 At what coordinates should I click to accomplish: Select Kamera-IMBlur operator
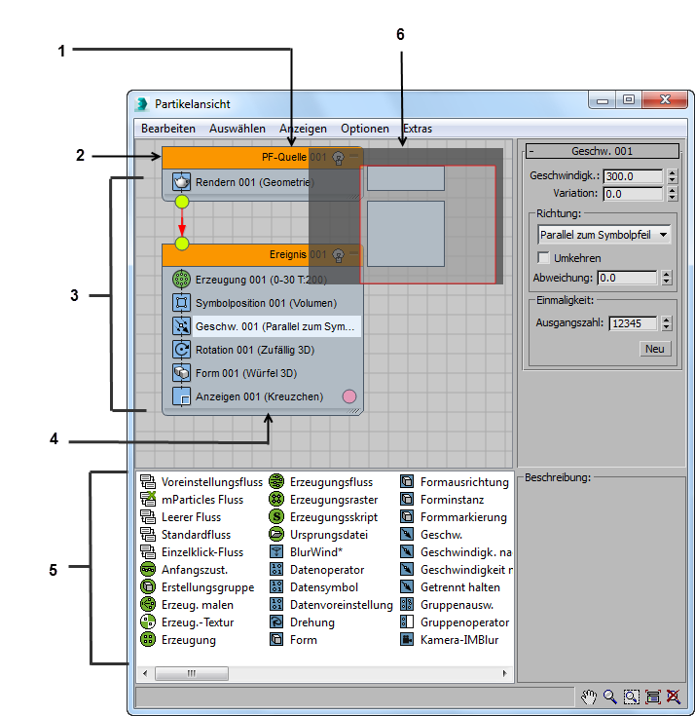[x=450, y=640]
